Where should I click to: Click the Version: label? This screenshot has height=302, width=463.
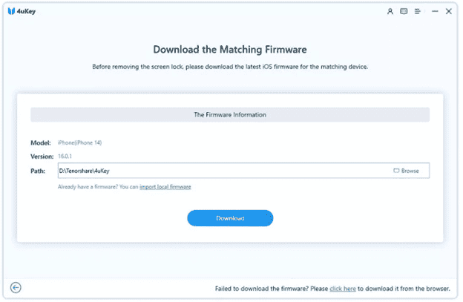coord(42,157)
